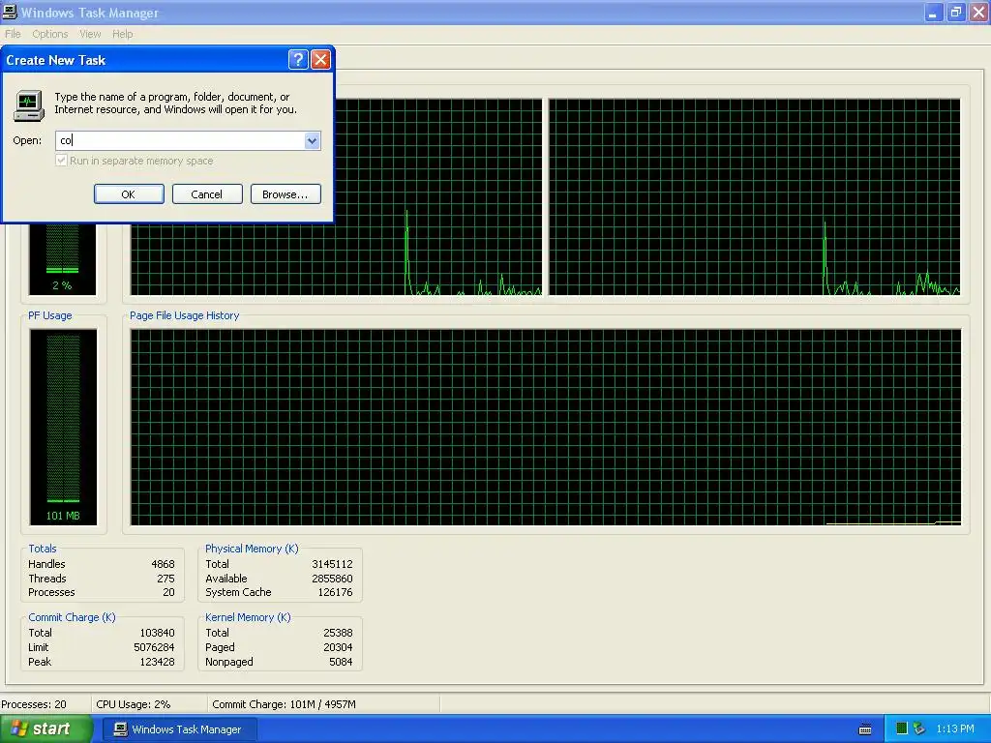Toggle 'Run in separate memory space' checkbox
Screen dimensions: 991x743
[x=61, y=161]
